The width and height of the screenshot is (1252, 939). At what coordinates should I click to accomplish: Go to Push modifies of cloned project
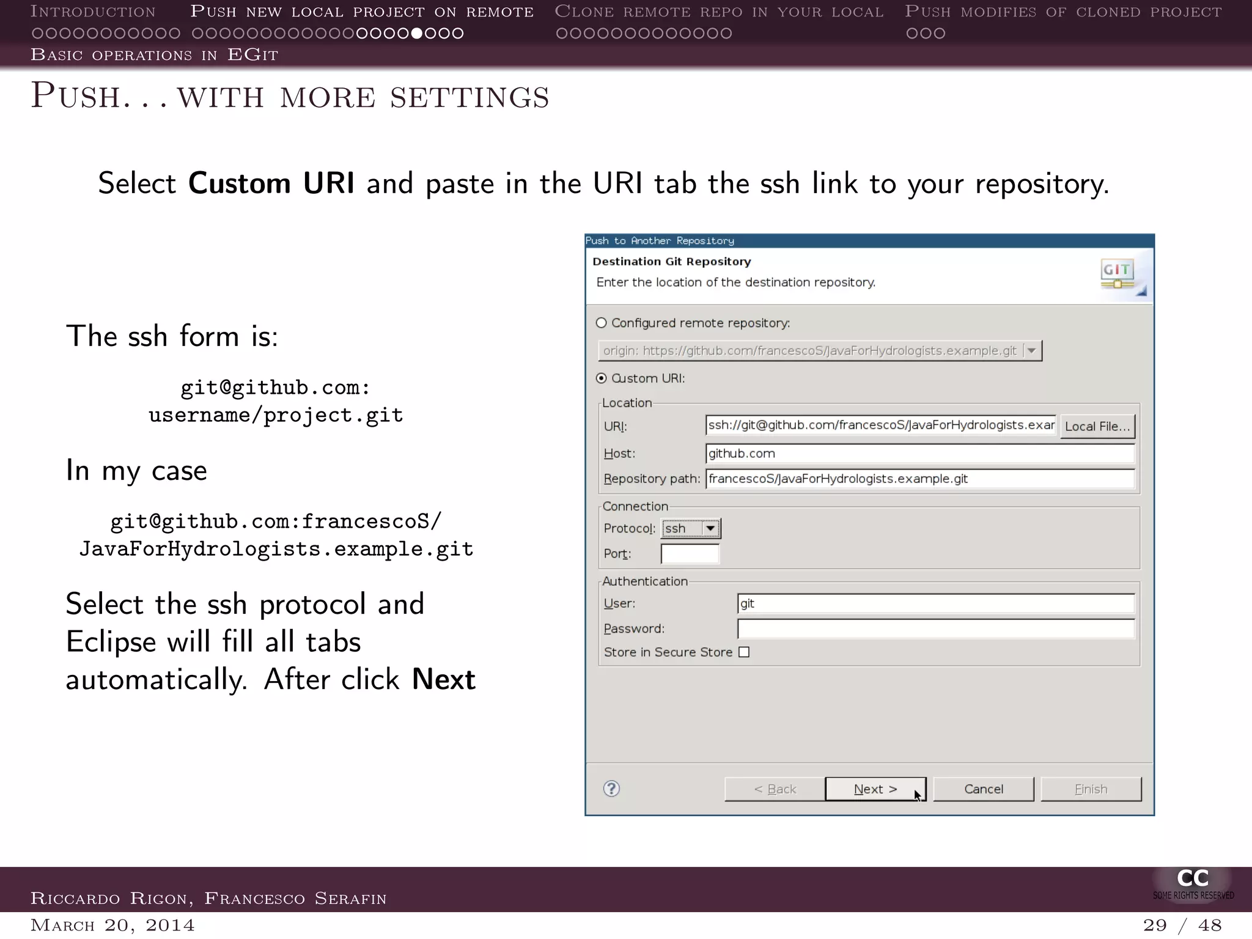(1063, 12)
